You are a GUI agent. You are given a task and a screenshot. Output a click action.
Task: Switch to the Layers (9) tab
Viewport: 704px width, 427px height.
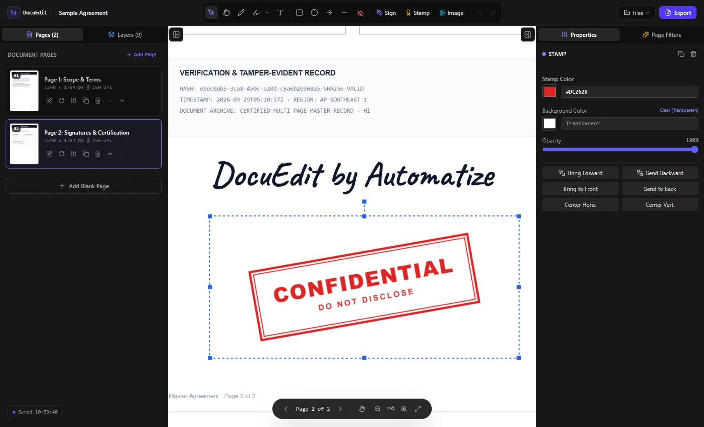[125, 34]
